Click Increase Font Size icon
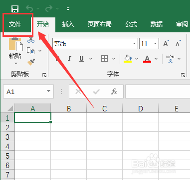Image resolution: width=190 pixels, height=180 pixels. point(167,43)
